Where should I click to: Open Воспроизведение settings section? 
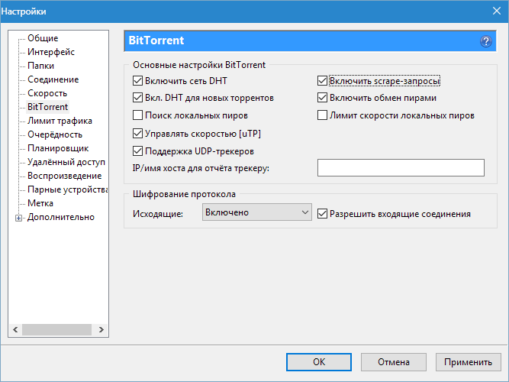(x=64, y=176)
